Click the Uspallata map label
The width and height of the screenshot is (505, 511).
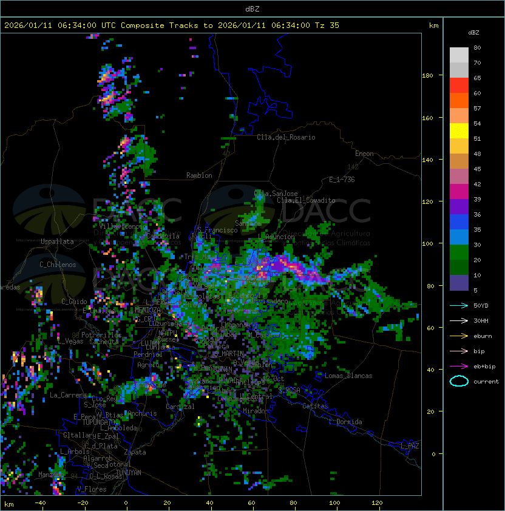(57, 242)
